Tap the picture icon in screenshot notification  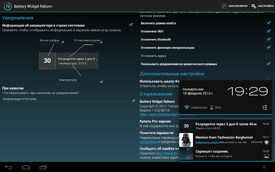tap(266, 156)
